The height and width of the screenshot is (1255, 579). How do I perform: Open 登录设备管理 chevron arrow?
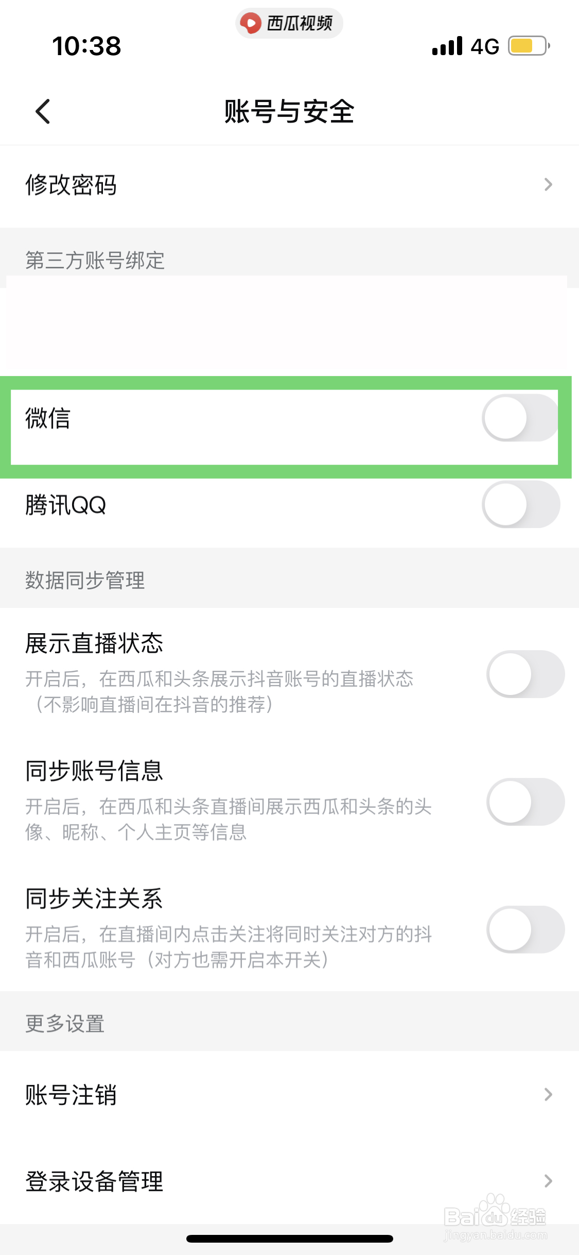[548, 1181]
